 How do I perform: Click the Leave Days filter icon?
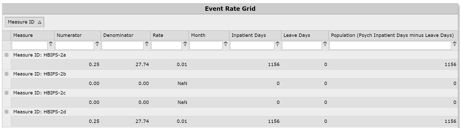325,44
